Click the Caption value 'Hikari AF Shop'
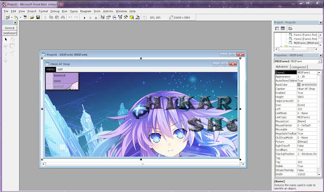Screen dimensions: 324x192 [x=306, y=89]
